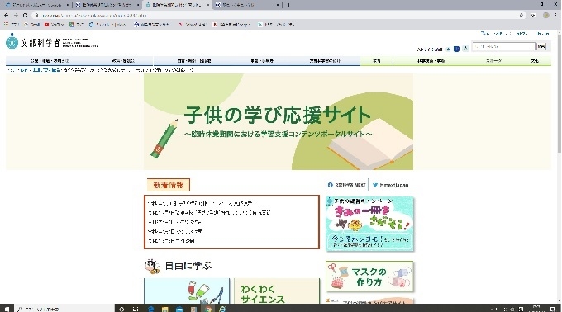Screen dimensions: 562x312
Task: Select the small font size button
Action: pyautogui.click(x=448, y=49)
